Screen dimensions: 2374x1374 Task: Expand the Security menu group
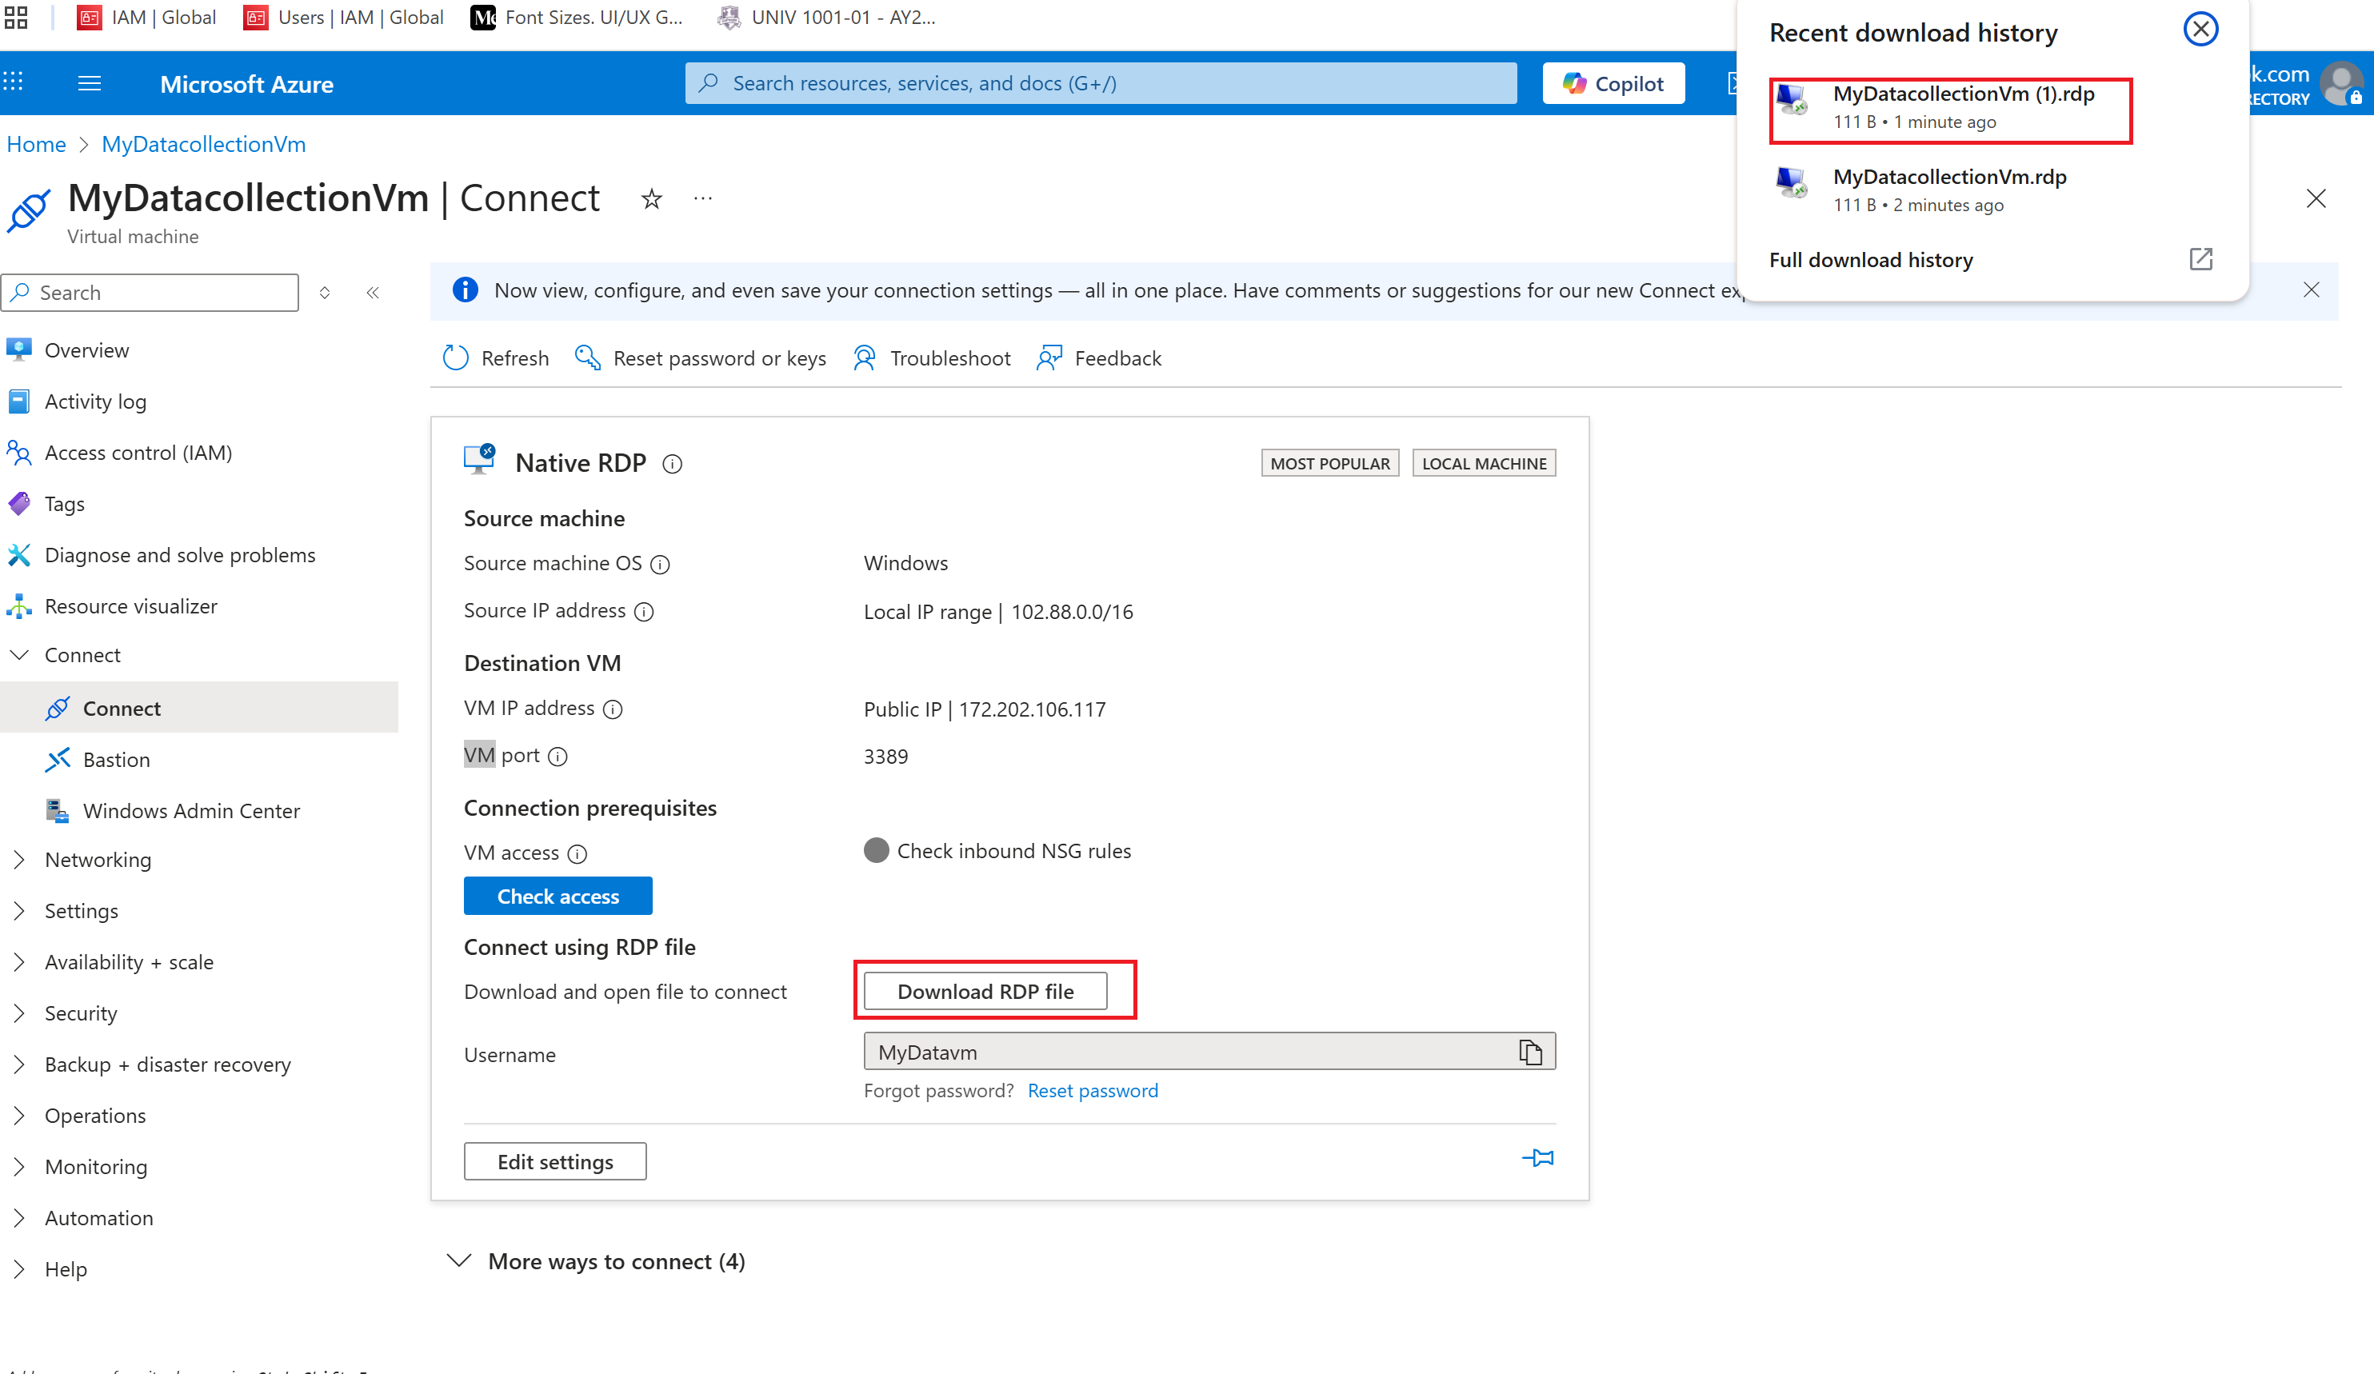(x=81, y=1013)
